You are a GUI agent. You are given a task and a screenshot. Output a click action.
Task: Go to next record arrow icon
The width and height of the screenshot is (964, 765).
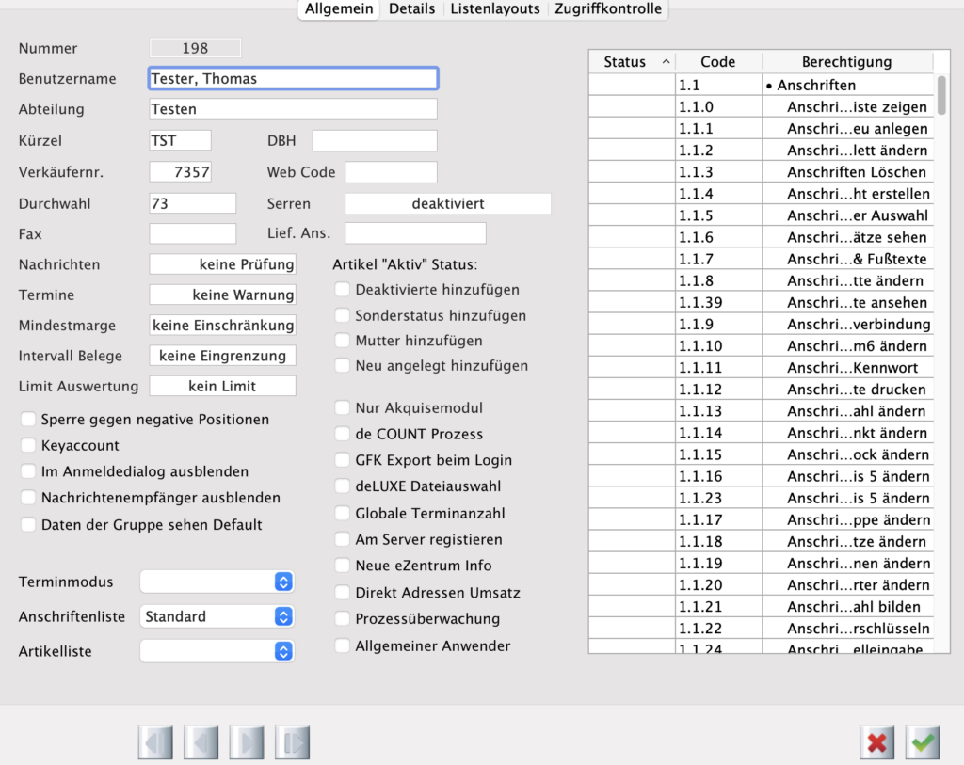pos(247,742)
